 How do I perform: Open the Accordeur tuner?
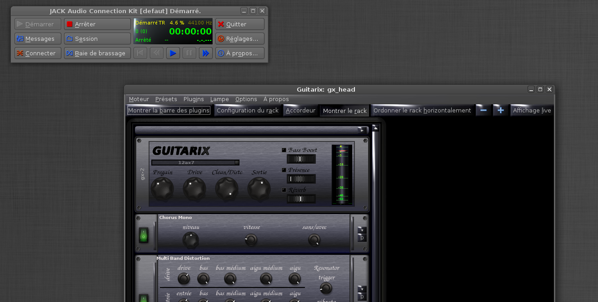300,111
